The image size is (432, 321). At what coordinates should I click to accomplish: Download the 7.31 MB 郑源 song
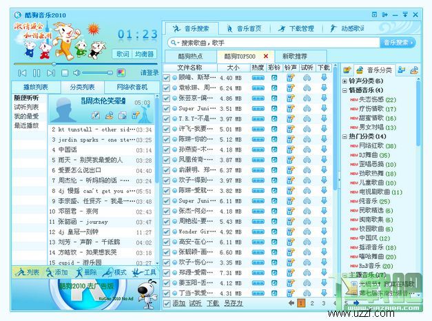pyautogui.click(x=324, y=273)
